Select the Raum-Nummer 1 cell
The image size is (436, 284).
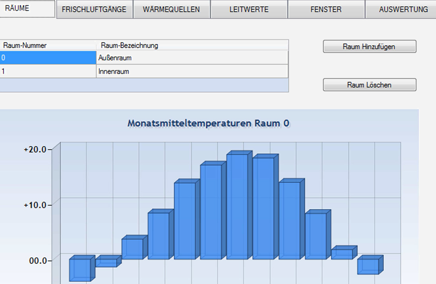coord(48,72)
